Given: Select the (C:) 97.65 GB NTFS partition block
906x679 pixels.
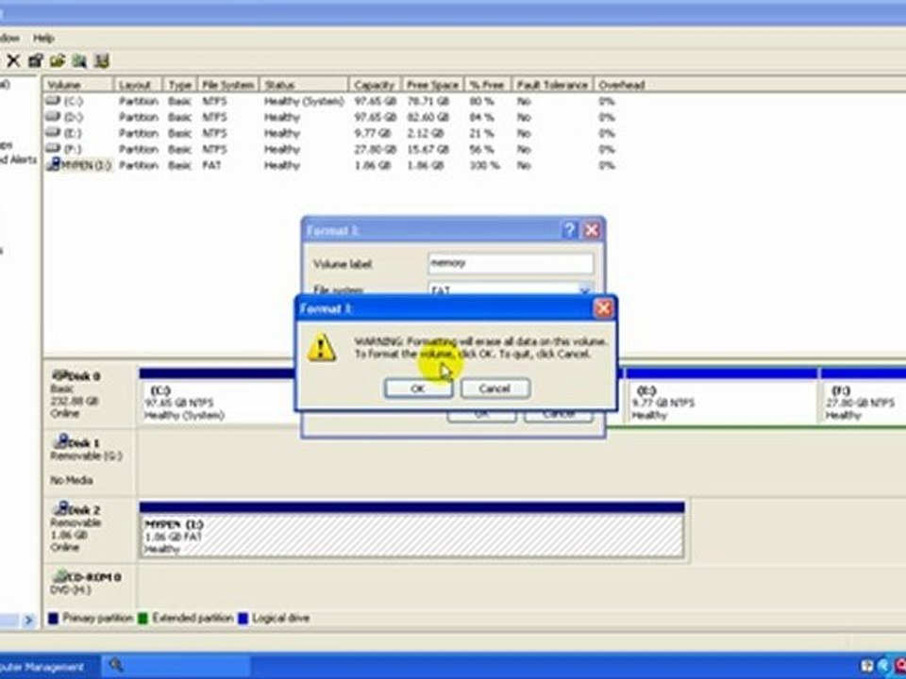Looking at the screenshot, I should pyautogui.click(x=217, y=397).
